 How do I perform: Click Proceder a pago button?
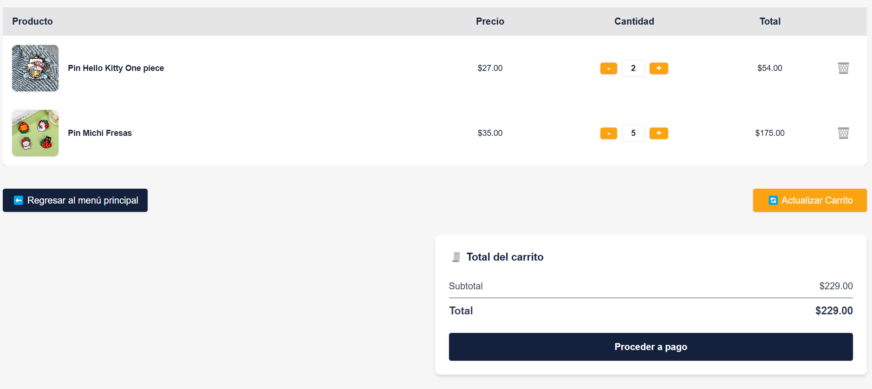(x=651, y=347)
